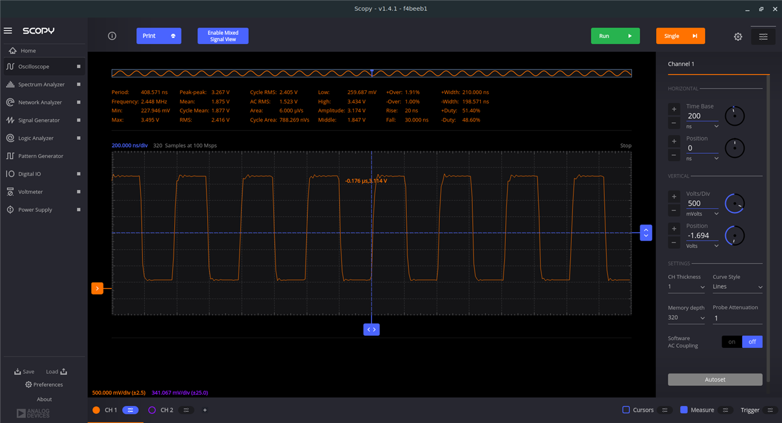
Task: Open the Memory depth dropdown
Action: point(686,318)
